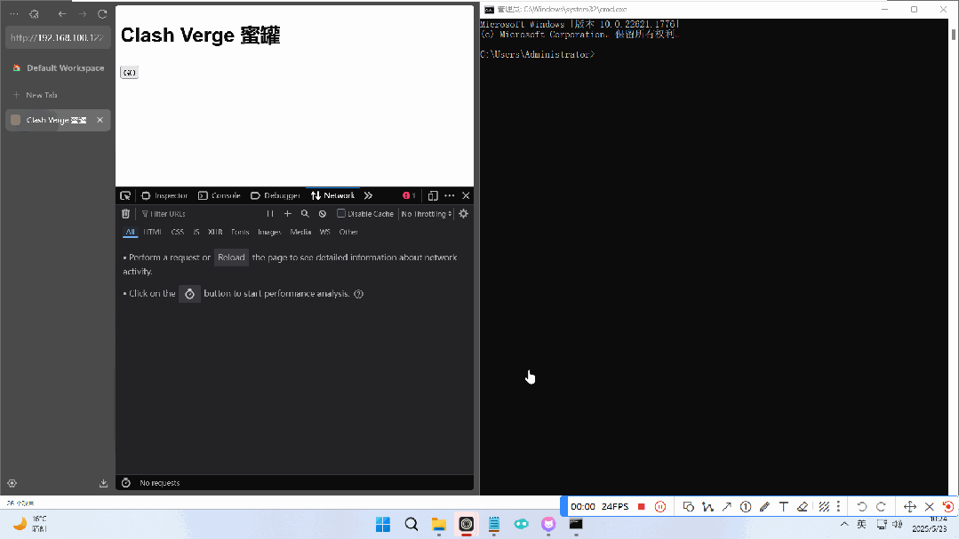
Task: Filter requests by CSS
Action: pyautogui.click(x=178, y=233)
